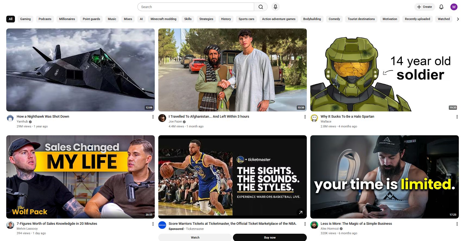This screenshot has height=241, width=464.
Task: Go to Wallace channel name link
Action: pos(326,122)
